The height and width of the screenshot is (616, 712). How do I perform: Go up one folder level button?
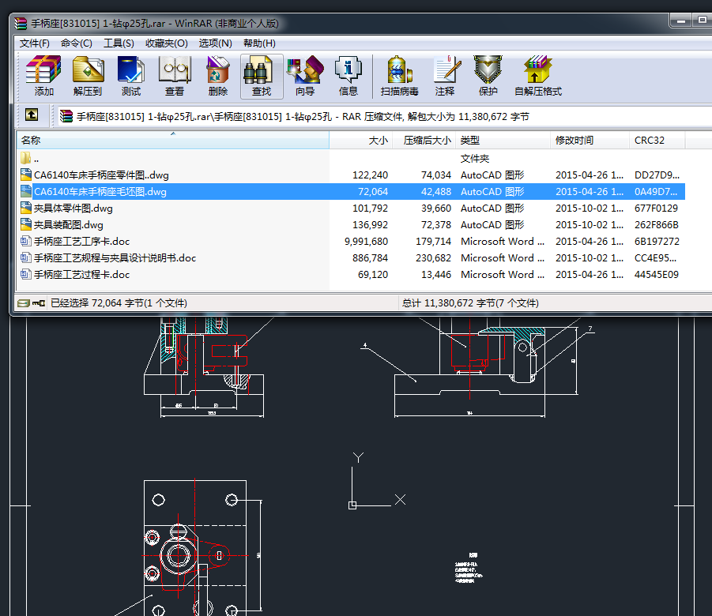(x=31, y=115)
